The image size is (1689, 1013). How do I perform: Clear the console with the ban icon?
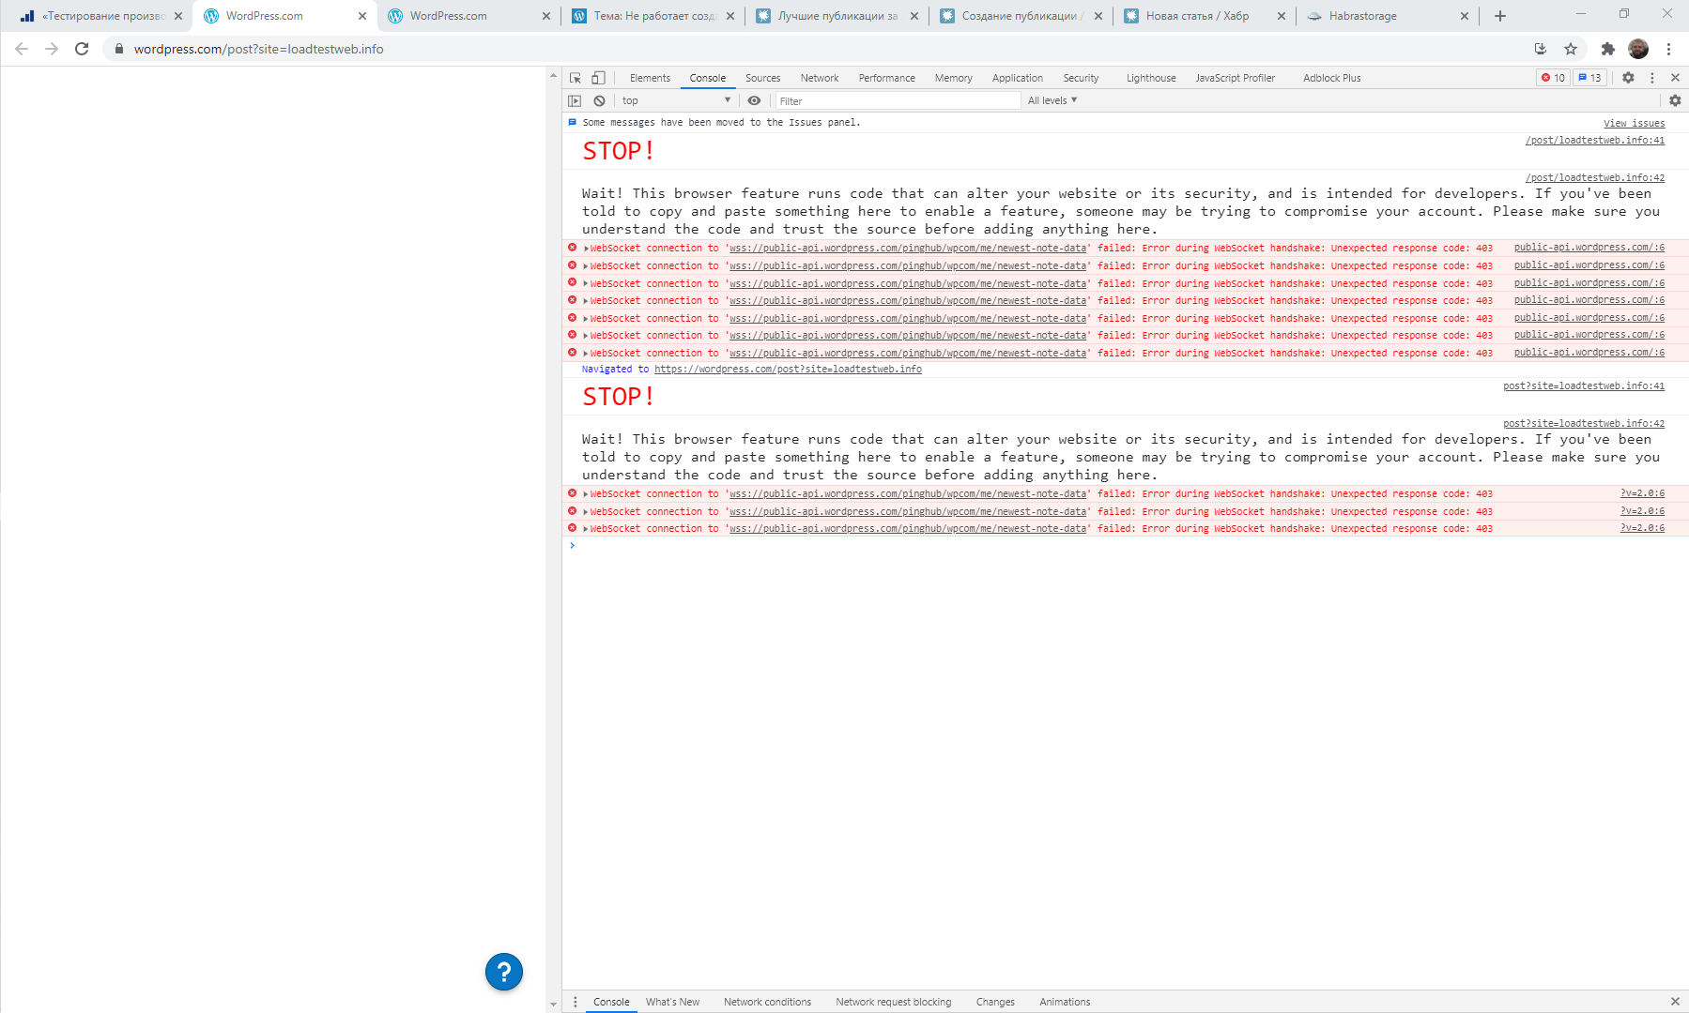[x=599, y=100]
